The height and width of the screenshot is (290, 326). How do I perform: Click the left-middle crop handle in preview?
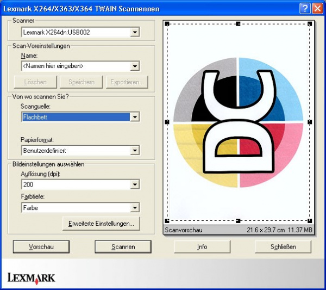[166, 122]
